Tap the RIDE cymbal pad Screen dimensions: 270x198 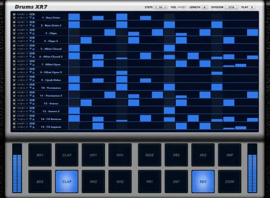click(149, 155)
